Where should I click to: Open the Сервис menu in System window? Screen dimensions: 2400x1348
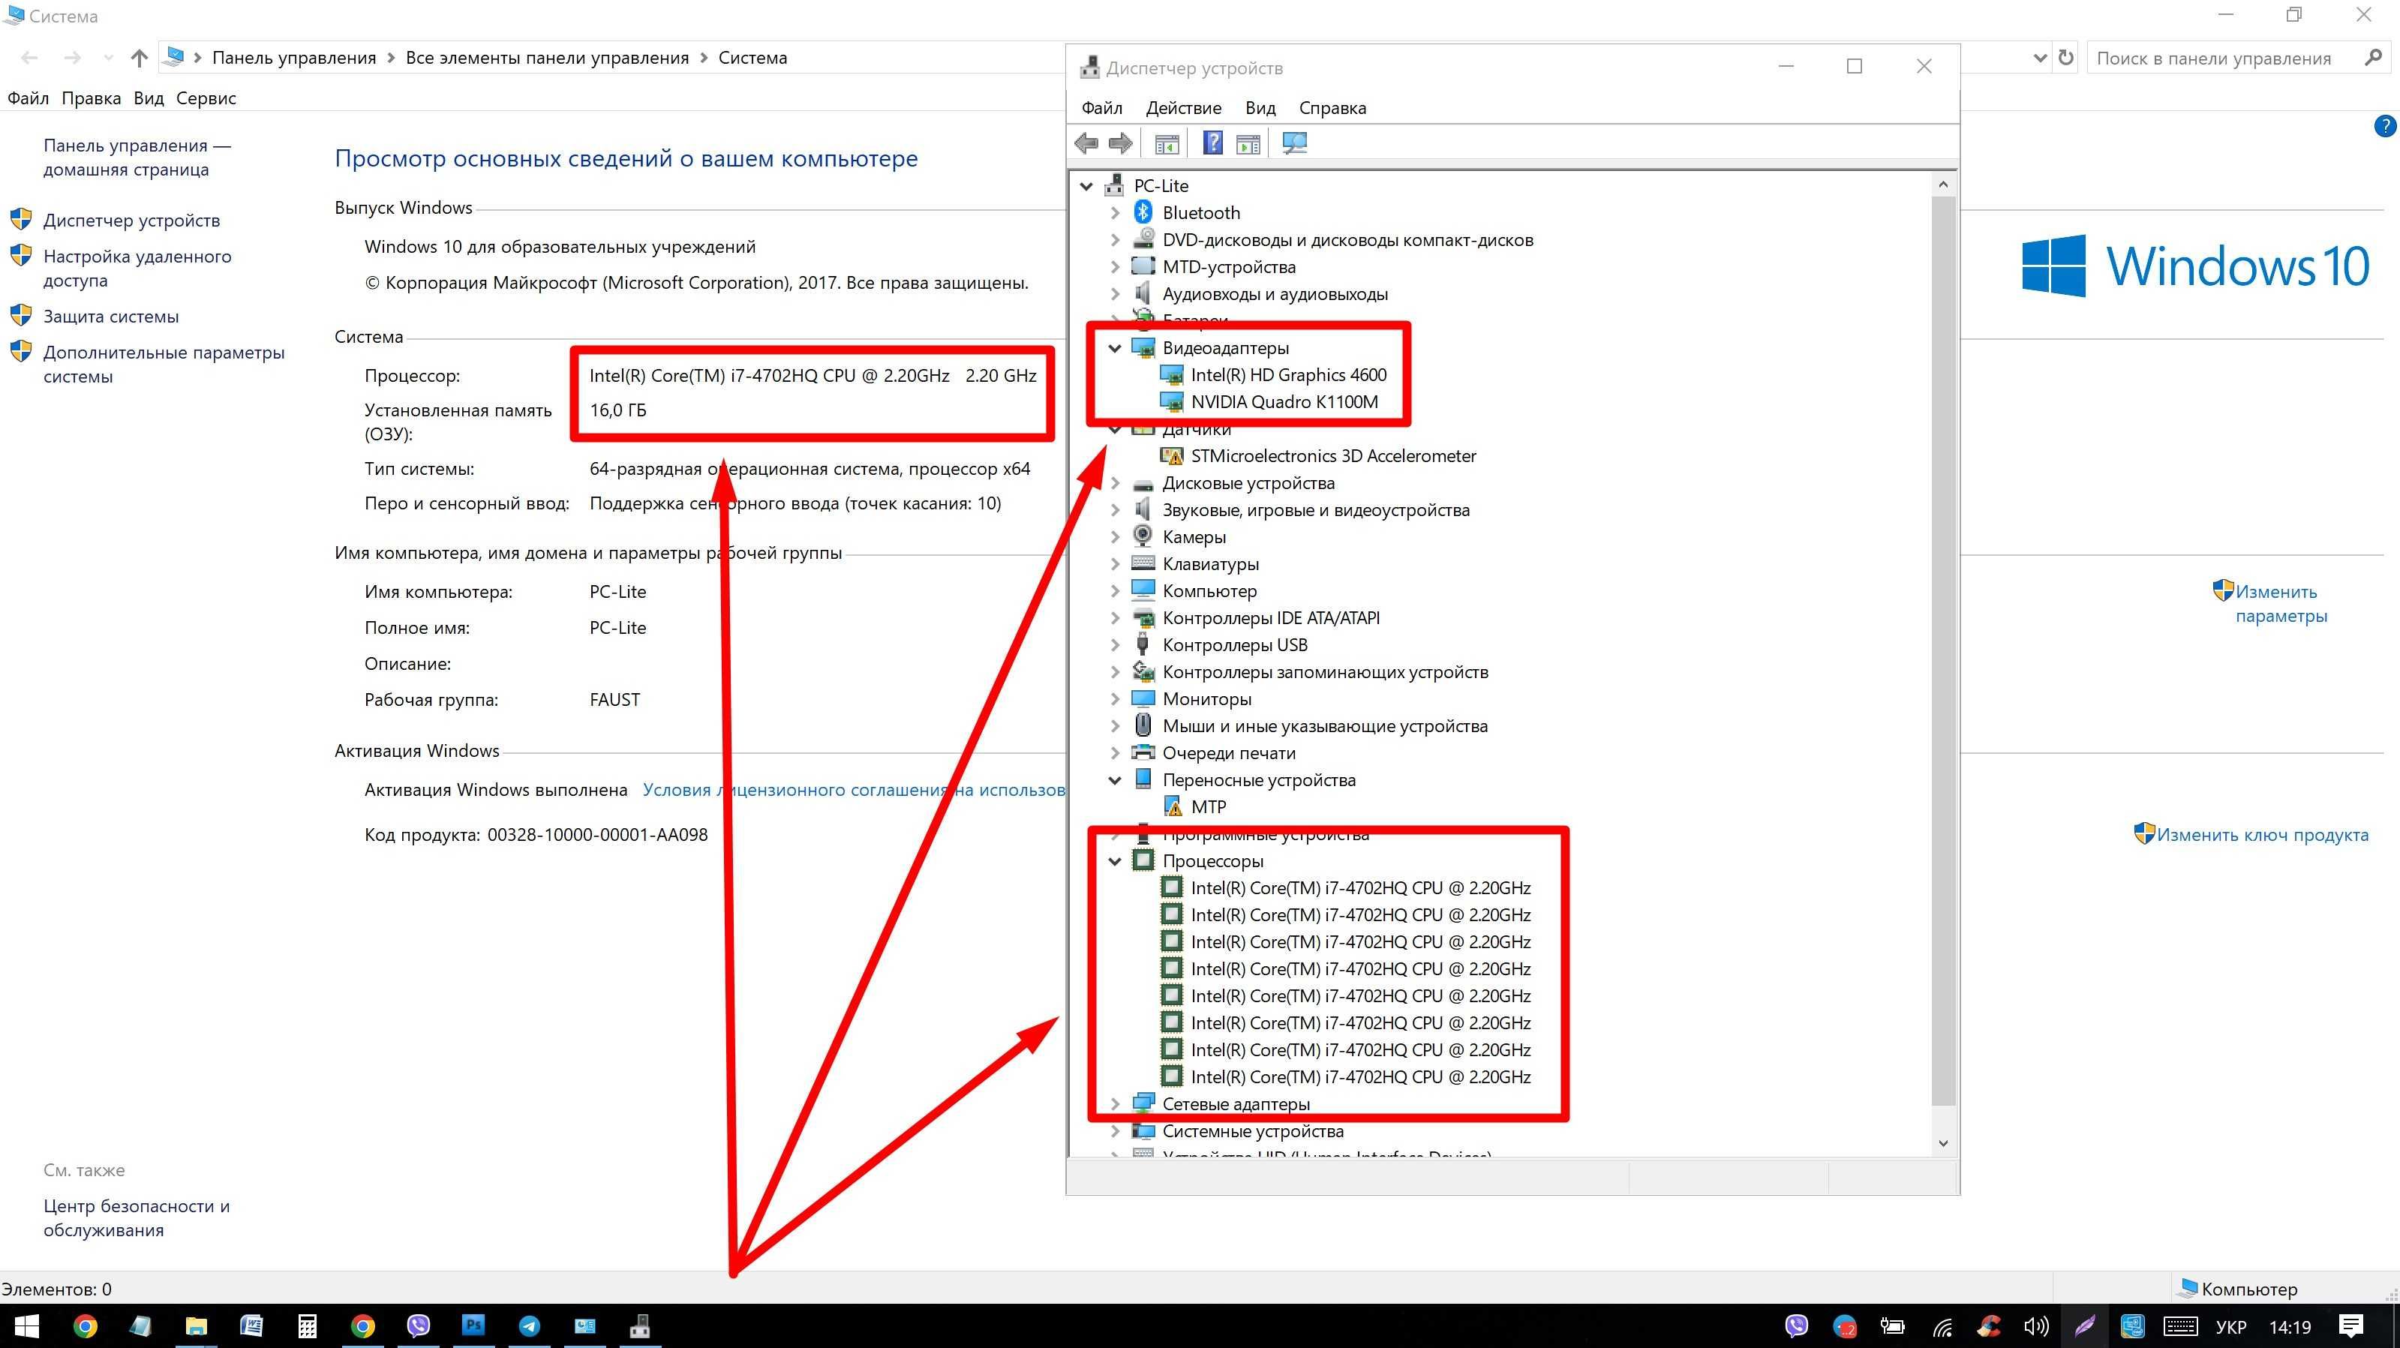pyautogui.click(x=206, y=98)
